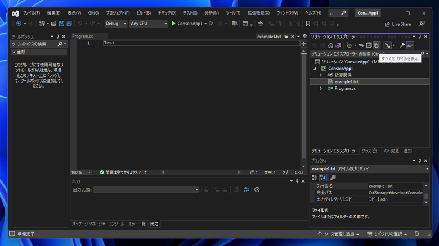
Task: Click ソース管理に追加 in the status bar
Action: point(338,234)
